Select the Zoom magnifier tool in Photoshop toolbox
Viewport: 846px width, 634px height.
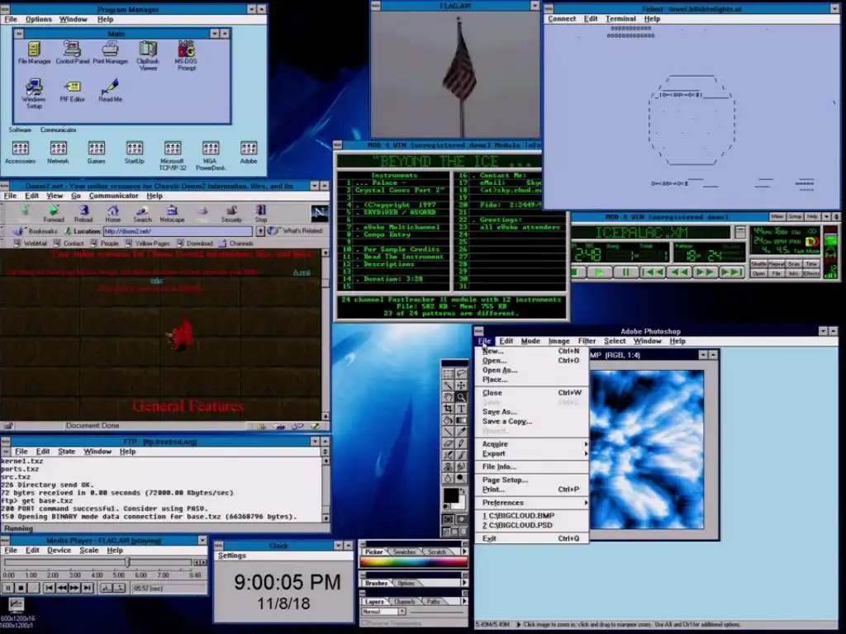[461, 397]
